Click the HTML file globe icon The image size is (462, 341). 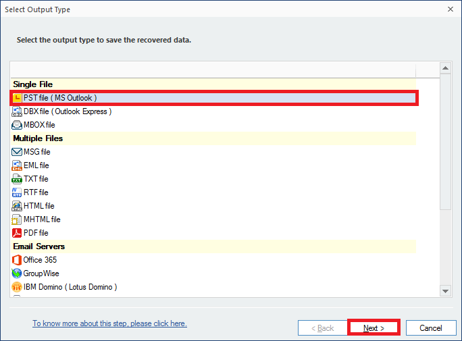pos(17,206)
